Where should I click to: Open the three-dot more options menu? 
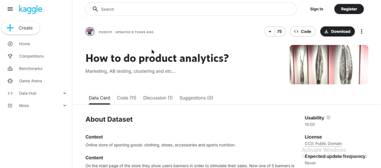(x=361, y=32)
